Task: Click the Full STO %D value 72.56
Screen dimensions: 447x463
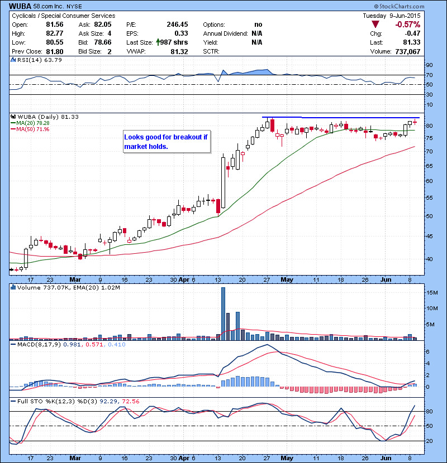Action: click(130, 401)
